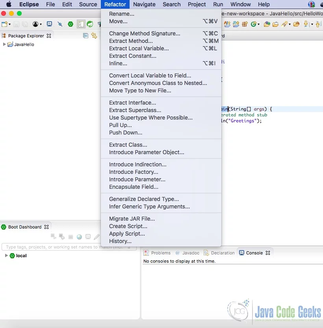Viewport: 323px width, 328px height.
Task: Open the Apple menu
Action: click(x=9, y=4)
